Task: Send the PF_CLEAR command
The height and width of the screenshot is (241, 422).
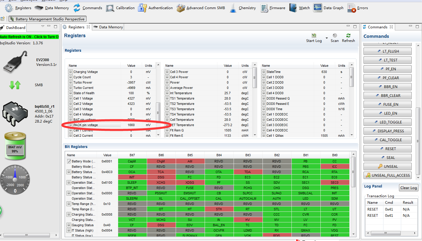Action: click(387, 78)
